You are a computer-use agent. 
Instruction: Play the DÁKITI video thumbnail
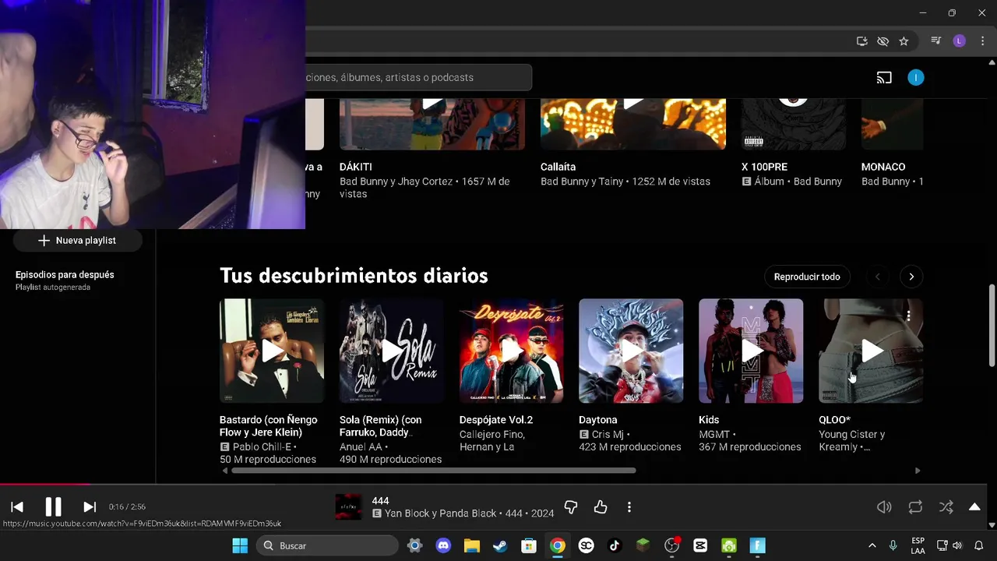432,123
